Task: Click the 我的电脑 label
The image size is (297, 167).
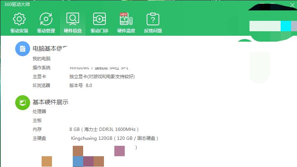Action: (42, 59)
